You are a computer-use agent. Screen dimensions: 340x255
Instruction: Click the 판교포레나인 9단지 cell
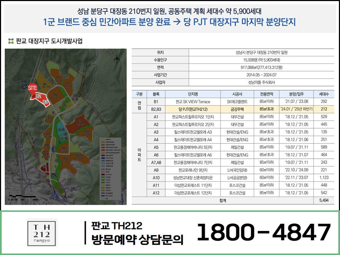point(193,170)
